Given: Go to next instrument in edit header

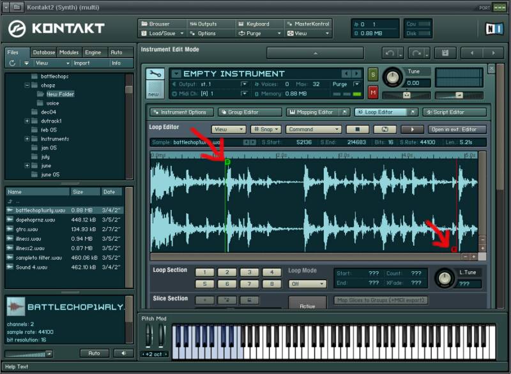Looking at the screenshot, I should [493, 53].
